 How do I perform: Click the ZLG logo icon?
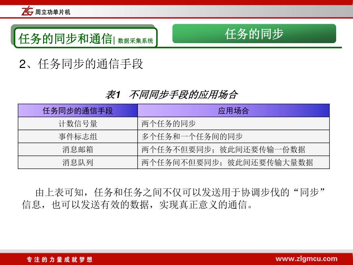coord(27,11)
